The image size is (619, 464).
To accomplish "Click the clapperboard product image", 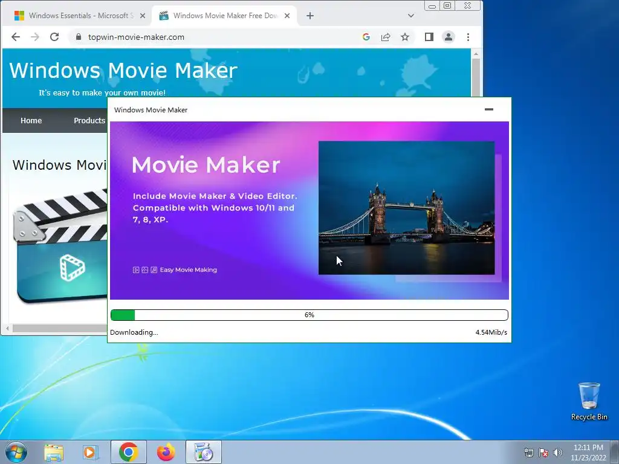I will 60,246.
